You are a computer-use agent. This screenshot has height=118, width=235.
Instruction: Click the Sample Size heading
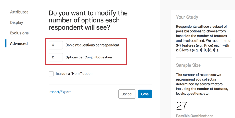click(x=188, y=65)
